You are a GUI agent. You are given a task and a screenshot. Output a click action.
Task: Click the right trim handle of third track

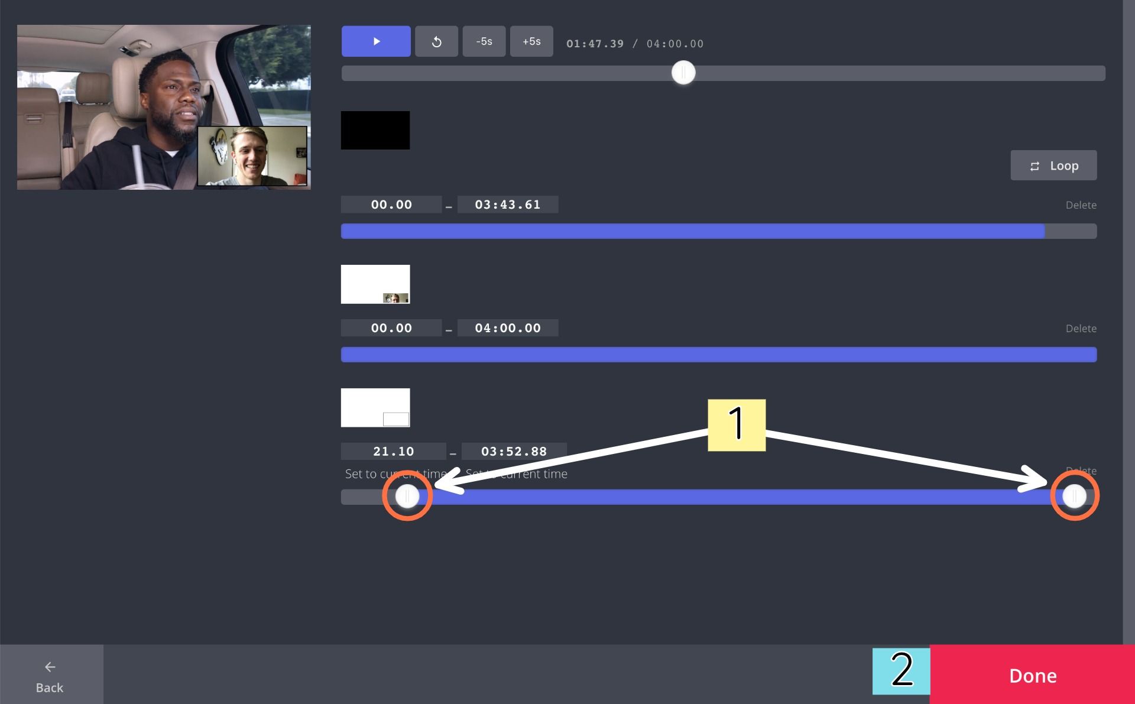coord(1075,497)
